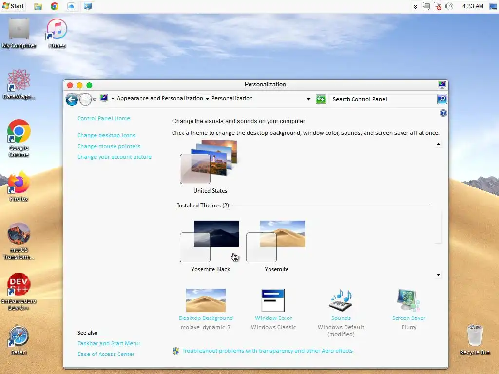Open the recent pages dropdown arrow
Image resolution: width=499 pixels, height=374 pixels.
pyautogui.click(x=95, y=100)
